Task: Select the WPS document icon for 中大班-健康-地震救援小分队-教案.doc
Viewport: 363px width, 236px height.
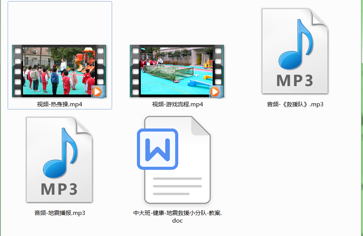Action: [174, 160]
